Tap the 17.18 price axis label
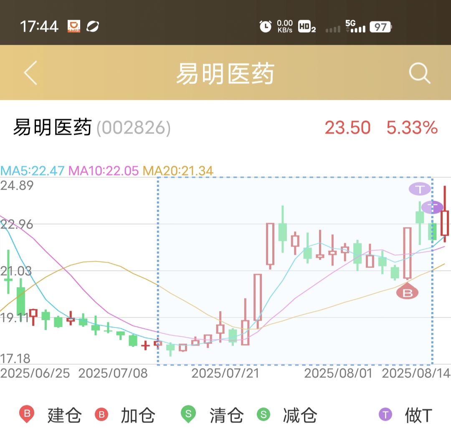 point(15,358)
